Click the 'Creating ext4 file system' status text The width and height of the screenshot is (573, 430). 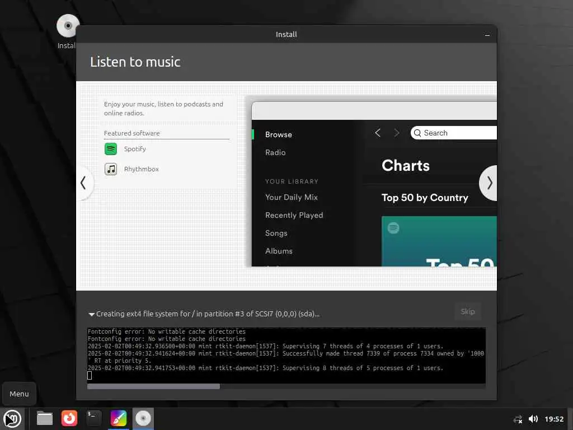208,314
